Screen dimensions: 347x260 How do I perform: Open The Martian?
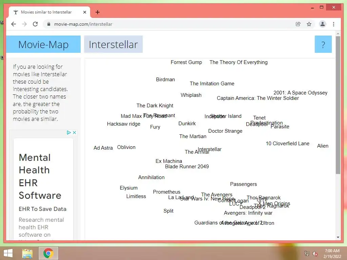[193, 136]
